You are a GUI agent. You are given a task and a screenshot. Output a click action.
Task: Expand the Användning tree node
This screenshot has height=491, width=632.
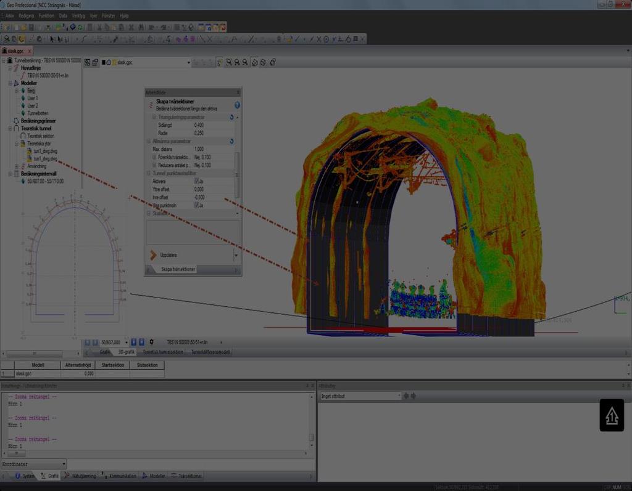[17, 166]
